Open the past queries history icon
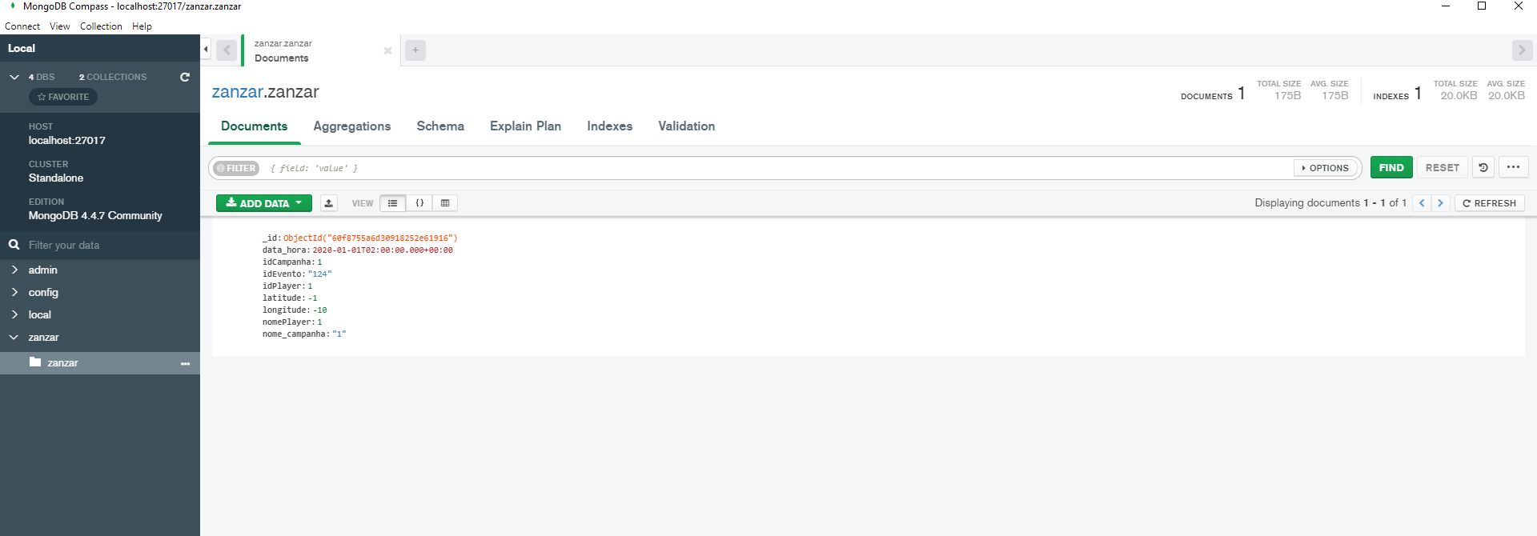Image resolution: width=1537 pixels, height=536 pixels. click(x=1483, y=167)
